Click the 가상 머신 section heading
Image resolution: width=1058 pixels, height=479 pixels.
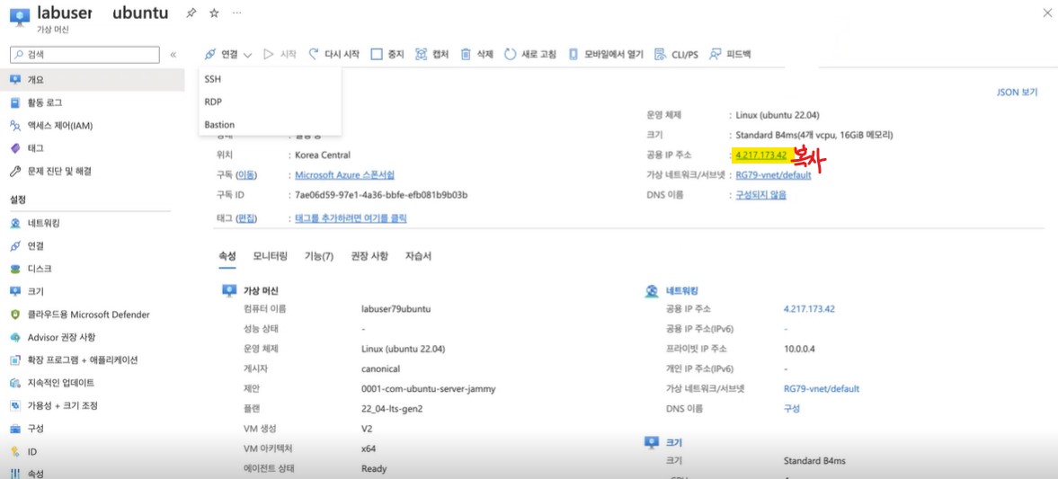tap(261, 291)
